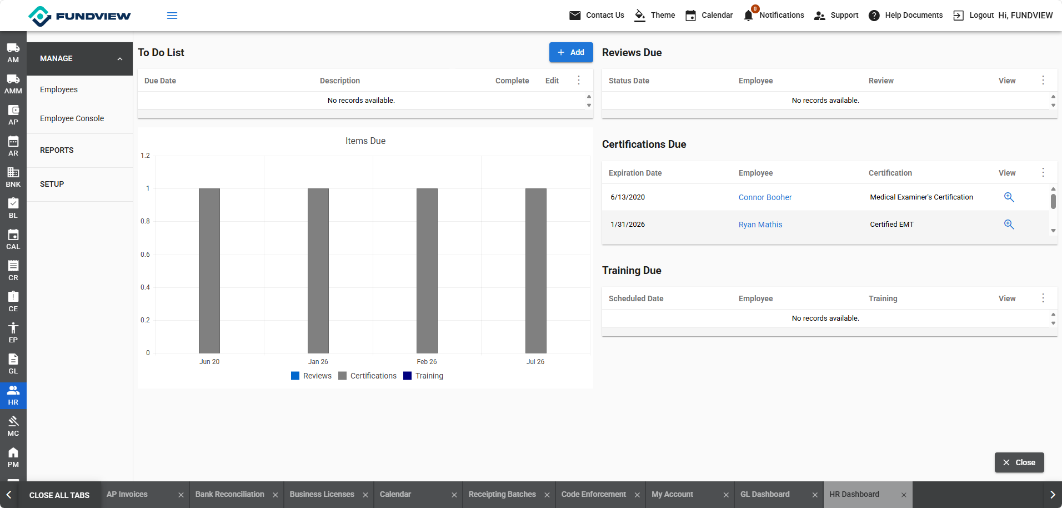Expand the SETUP menu section
Viewport: 1062px width, 508px height.
pos(79,184)
